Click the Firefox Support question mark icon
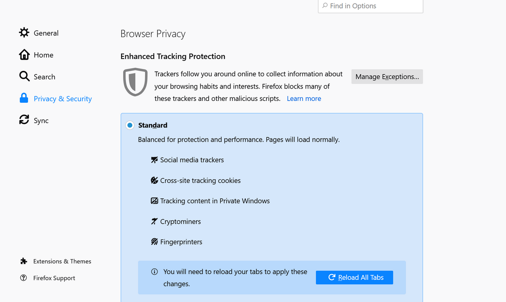Image resolution: width=506 pixels, height=302 pixels. point(24,278)
